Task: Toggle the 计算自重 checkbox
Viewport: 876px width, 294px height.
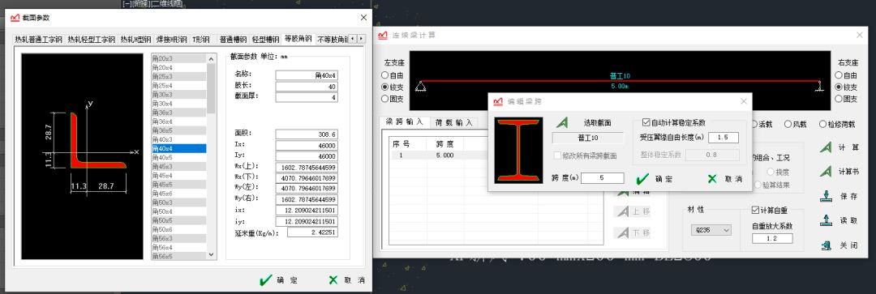Action: (770, 211)
